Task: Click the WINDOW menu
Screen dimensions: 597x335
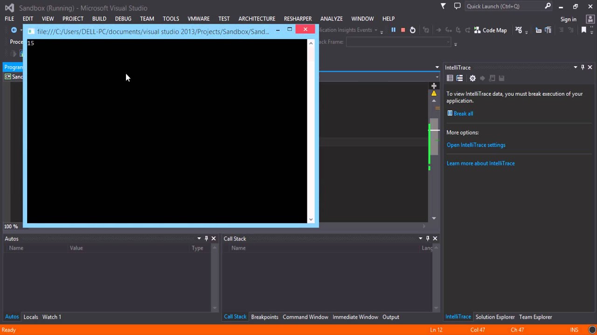Action: coord(362,19)
